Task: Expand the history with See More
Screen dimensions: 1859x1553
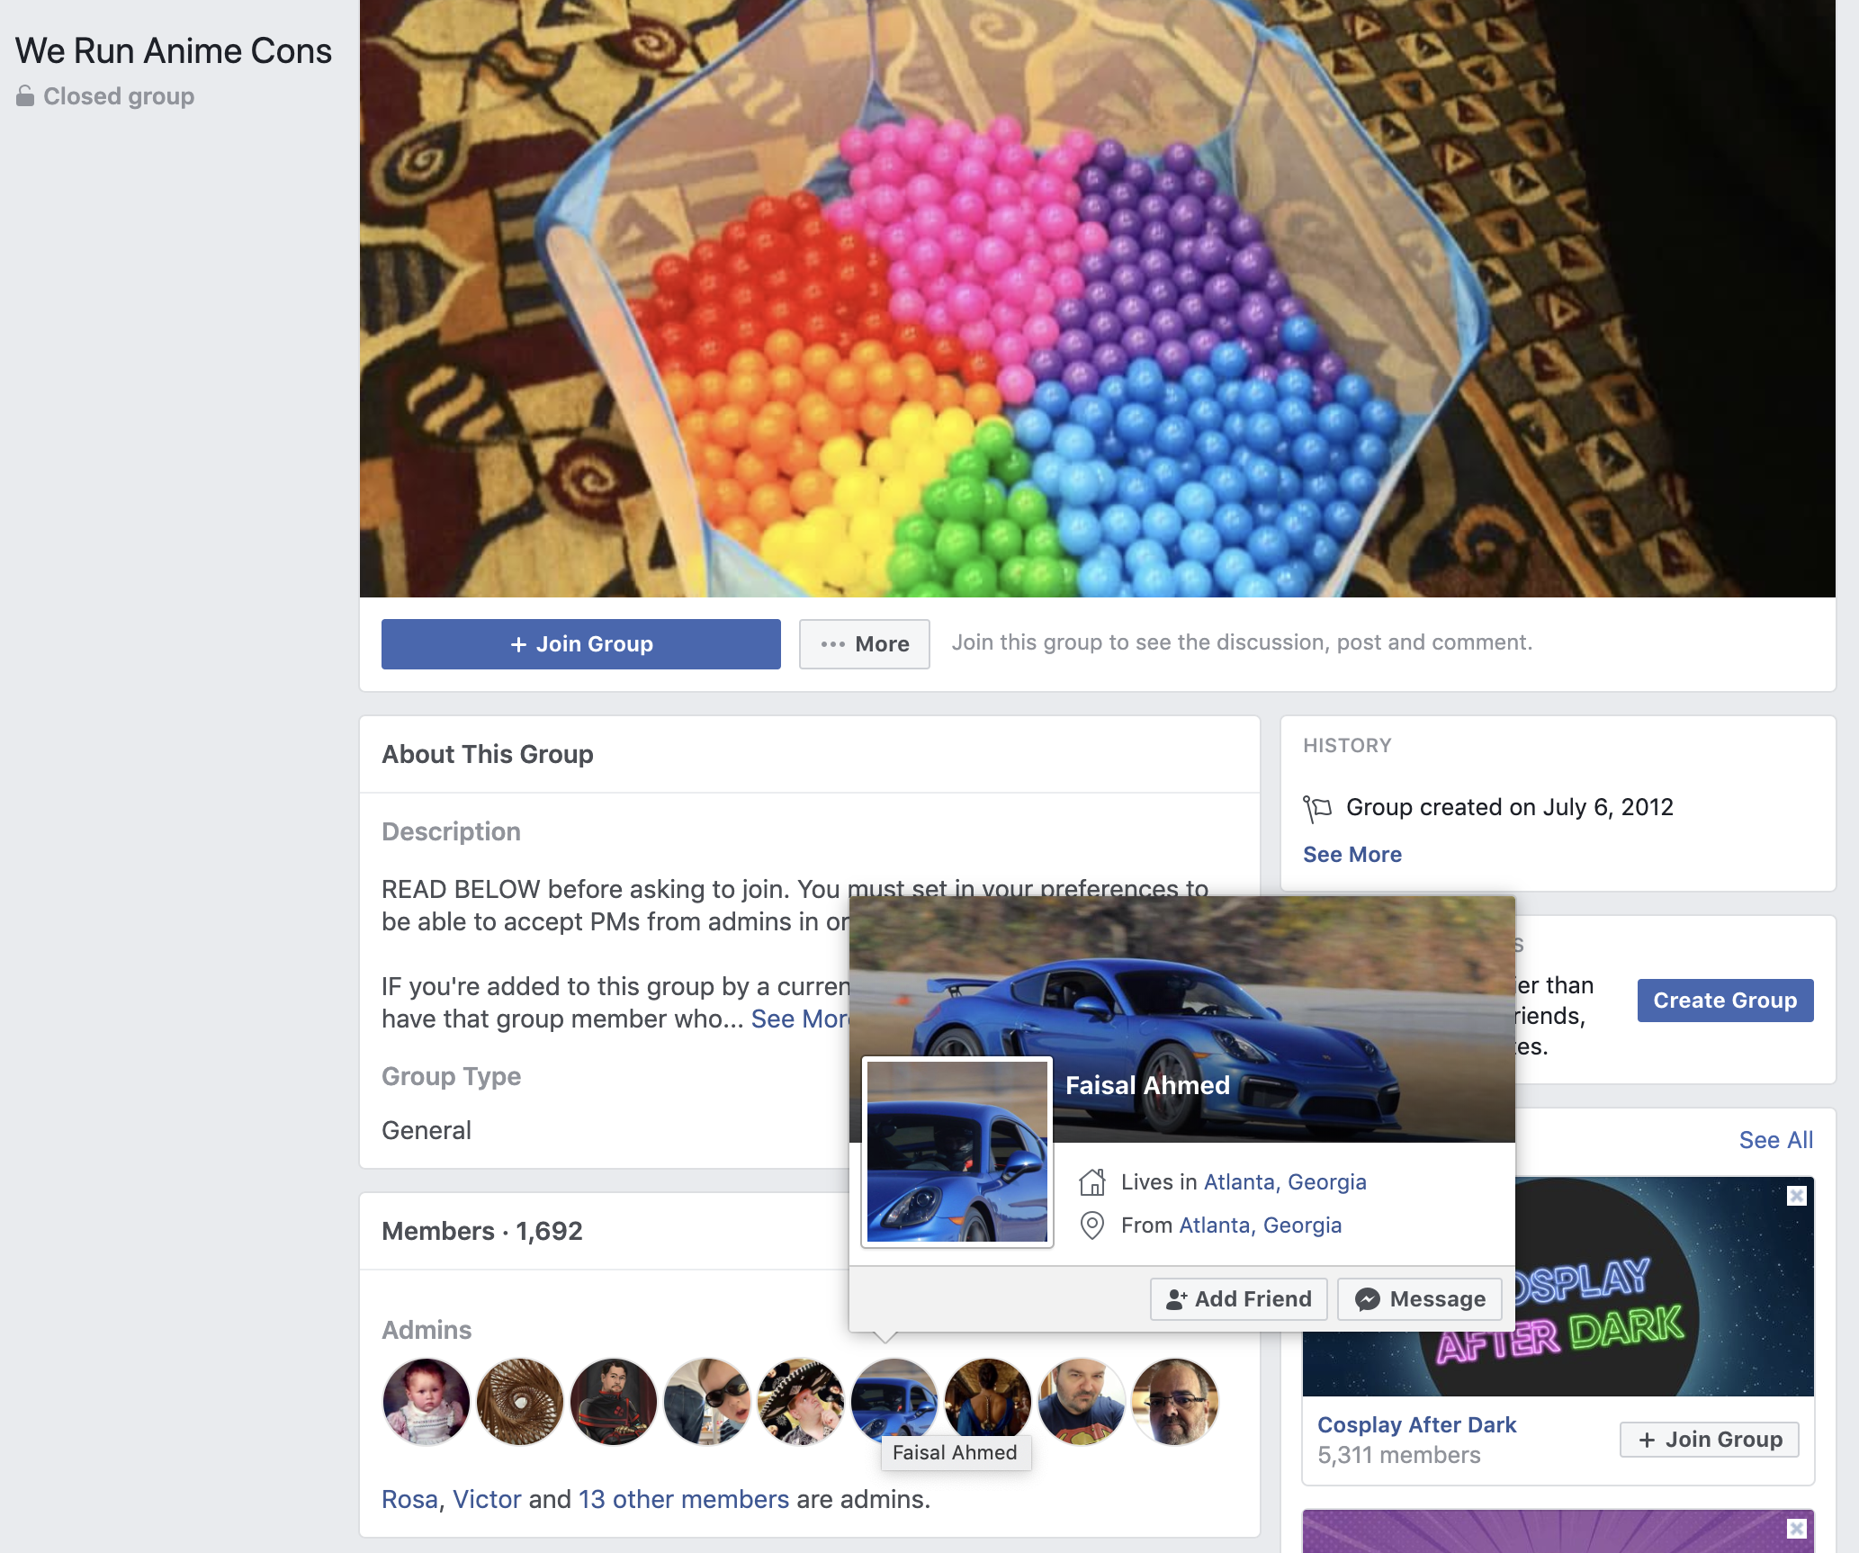Action: point(1352,854)
